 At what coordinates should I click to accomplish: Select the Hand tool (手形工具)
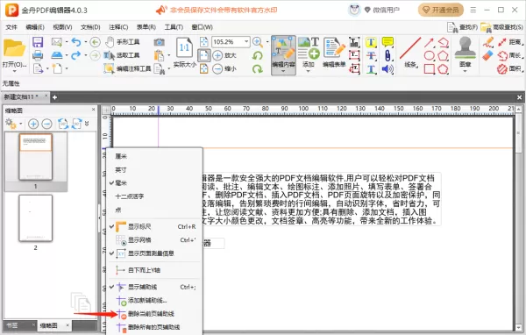(x=123, y=42)
